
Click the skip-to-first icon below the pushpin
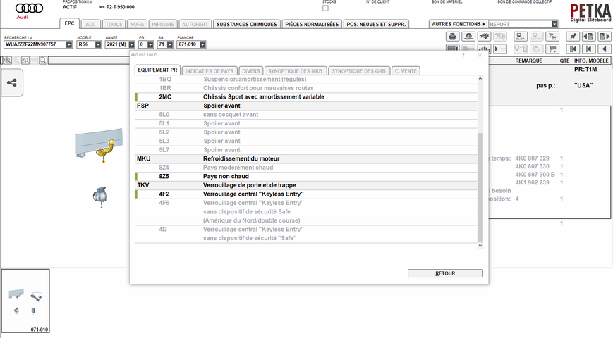pyautogui.click(x=573, y=49)
